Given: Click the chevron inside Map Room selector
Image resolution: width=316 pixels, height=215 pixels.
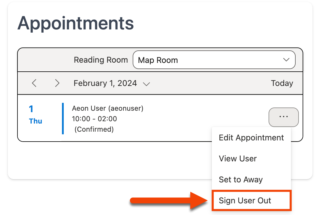Looking at the screenshot, I should click(x=286, y=60).
